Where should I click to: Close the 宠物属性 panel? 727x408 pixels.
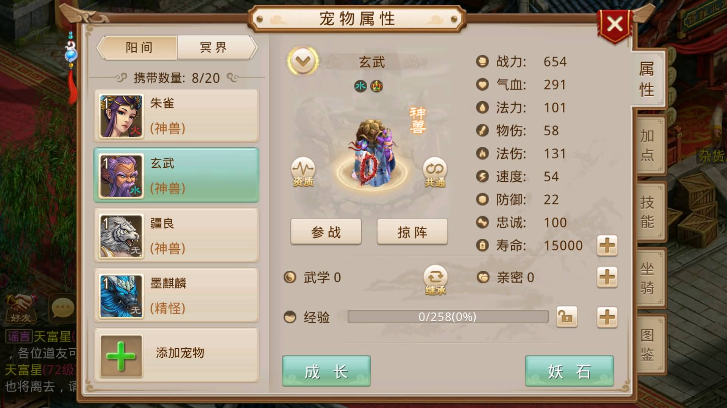click(x=614, y=25)
